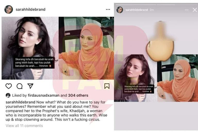Screen dimensions: 198x132
Task: Open sarahhildebrand profile picture on post header
Action: pos(9,9)
